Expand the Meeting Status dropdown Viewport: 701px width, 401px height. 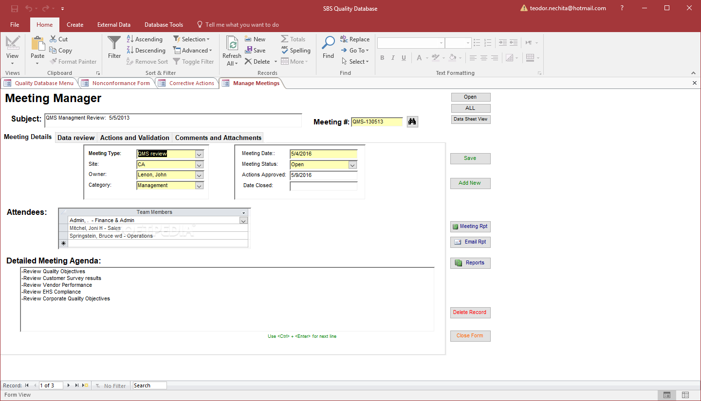[353, 165]
